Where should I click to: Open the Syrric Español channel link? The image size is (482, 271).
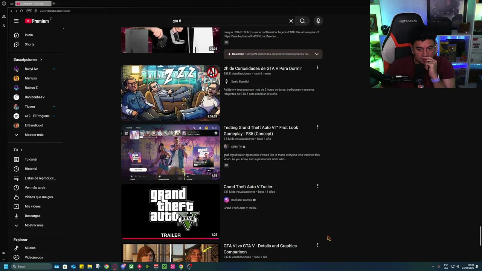click(240, 82)
